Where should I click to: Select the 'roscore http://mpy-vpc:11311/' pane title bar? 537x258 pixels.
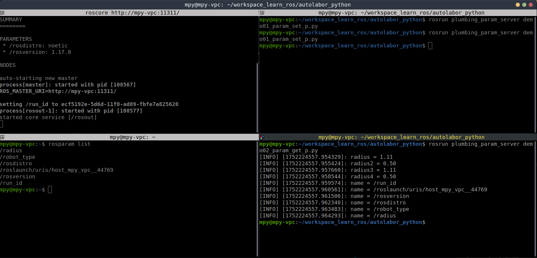[x=132, y=13]
